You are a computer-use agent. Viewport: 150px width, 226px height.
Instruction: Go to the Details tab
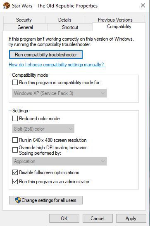pyautogui.click(x=65, y=20)
